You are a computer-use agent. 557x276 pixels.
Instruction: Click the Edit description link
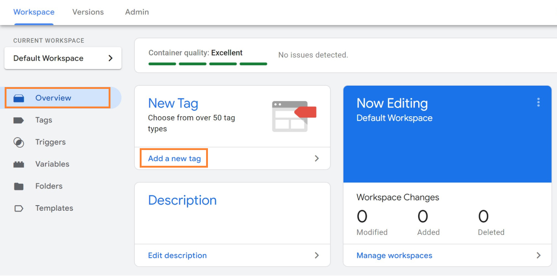177,255
